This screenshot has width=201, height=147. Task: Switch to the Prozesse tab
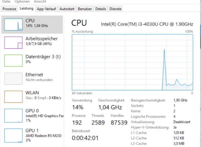[x=9, y=9]
